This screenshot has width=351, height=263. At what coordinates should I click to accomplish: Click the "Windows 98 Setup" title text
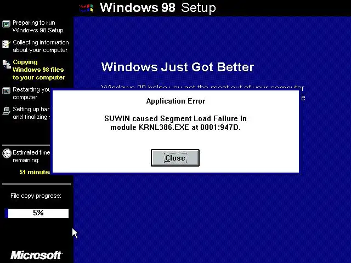point(157,8)
